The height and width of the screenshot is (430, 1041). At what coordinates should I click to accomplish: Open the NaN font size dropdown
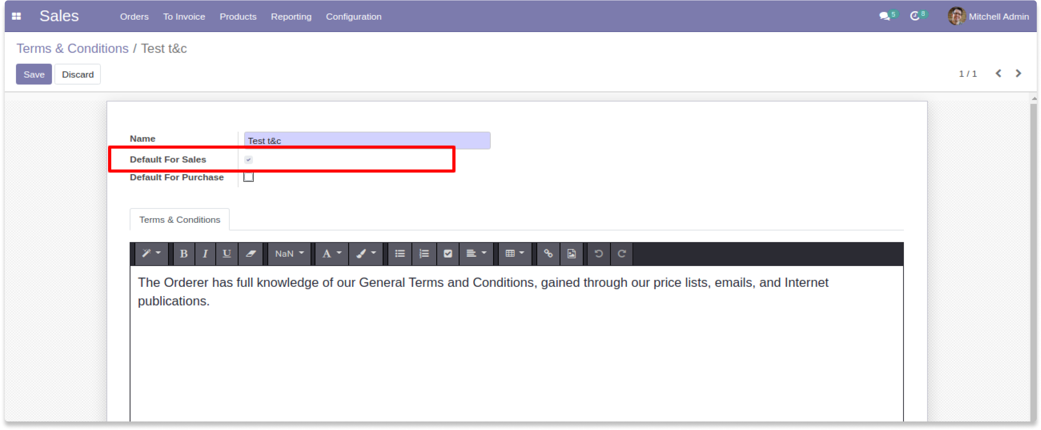289,253
